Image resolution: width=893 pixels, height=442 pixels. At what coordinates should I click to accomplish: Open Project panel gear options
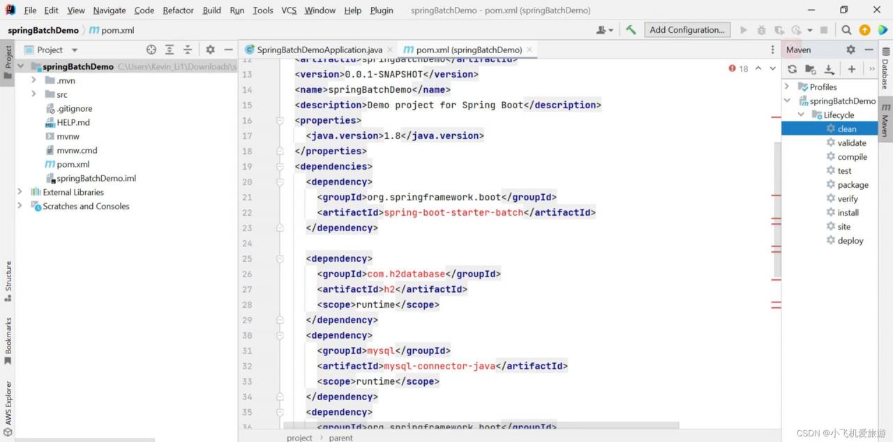point(210,50)
